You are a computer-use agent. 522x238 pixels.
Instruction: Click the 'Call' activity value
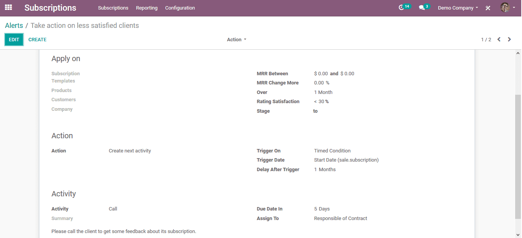(113, 209)
